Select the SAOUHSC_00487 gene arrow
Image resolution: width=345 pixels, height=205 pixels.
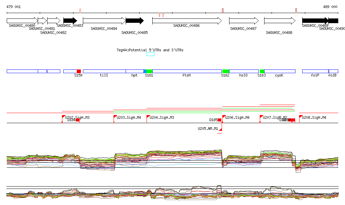(244, 21)
